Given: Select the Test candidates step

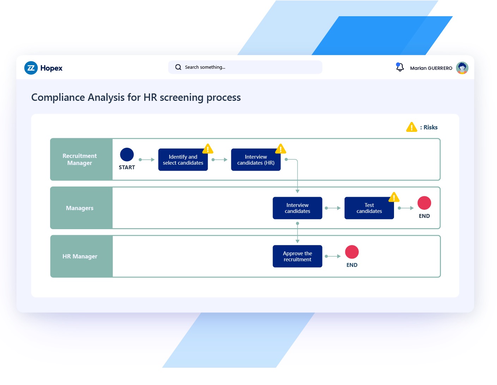Looking at the screenshot, I should (369, 208).
